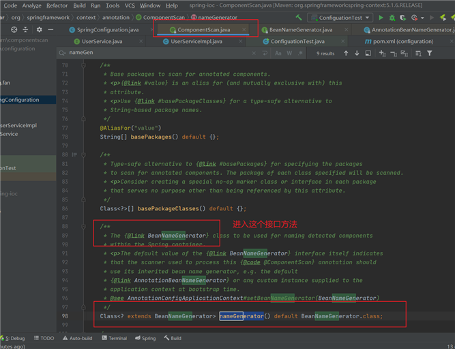This screenshot has height=349, width=455.
Task: Run with Coverage icon
Action: pos(402,18)
